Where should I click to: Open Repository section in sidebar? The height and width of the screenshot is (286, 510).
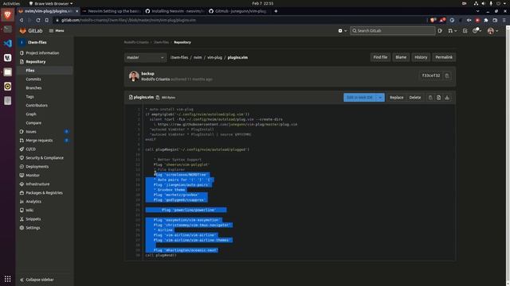(x=36, y=62)
